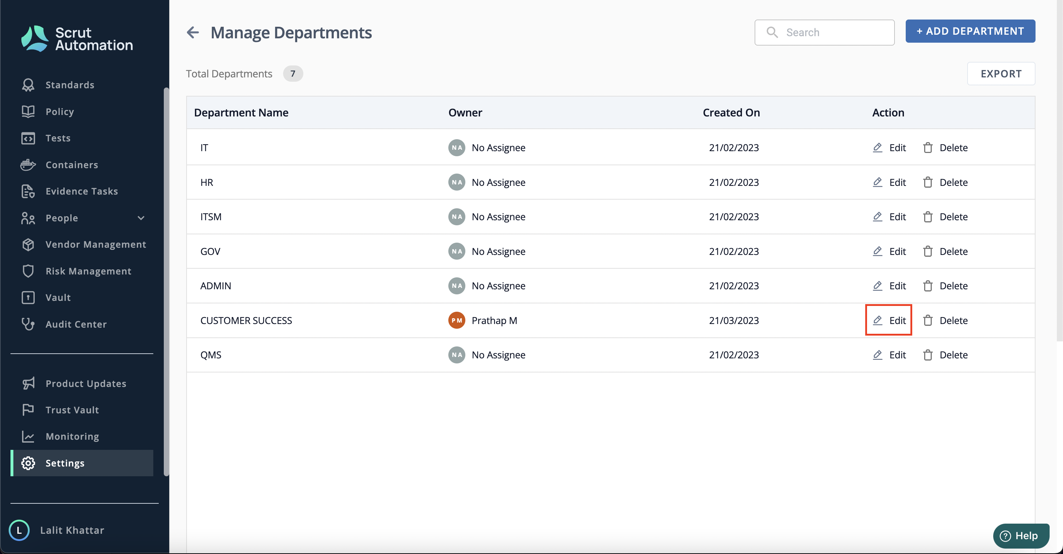Click the trash icon in IT row
Viewport: 1063px width, 554px height.
click(928, 148)
